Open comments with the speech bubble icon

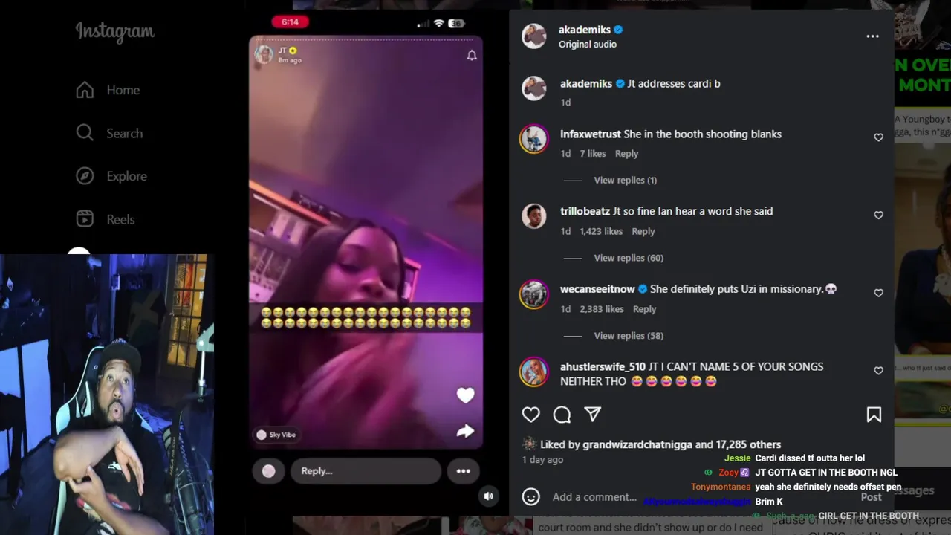(x=562, y=415)
